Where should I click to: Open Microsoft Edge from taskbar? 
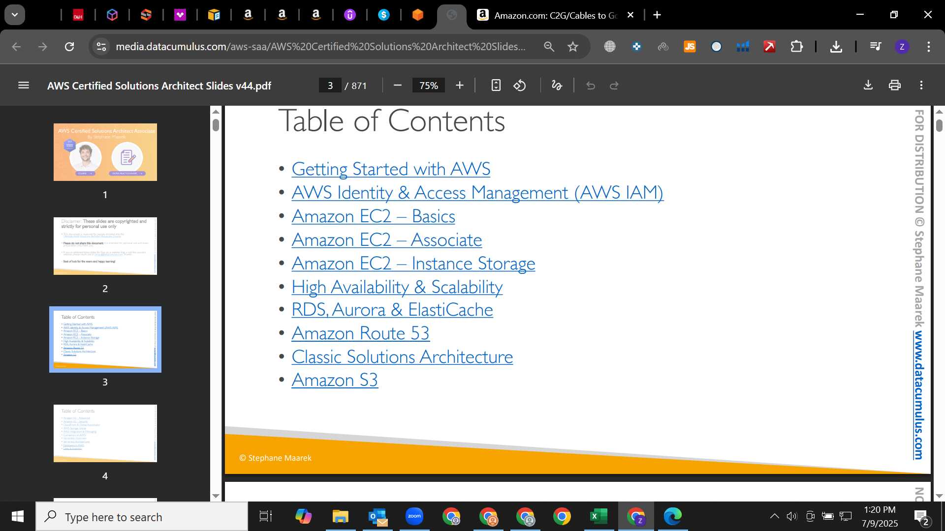tap(672, 516)
